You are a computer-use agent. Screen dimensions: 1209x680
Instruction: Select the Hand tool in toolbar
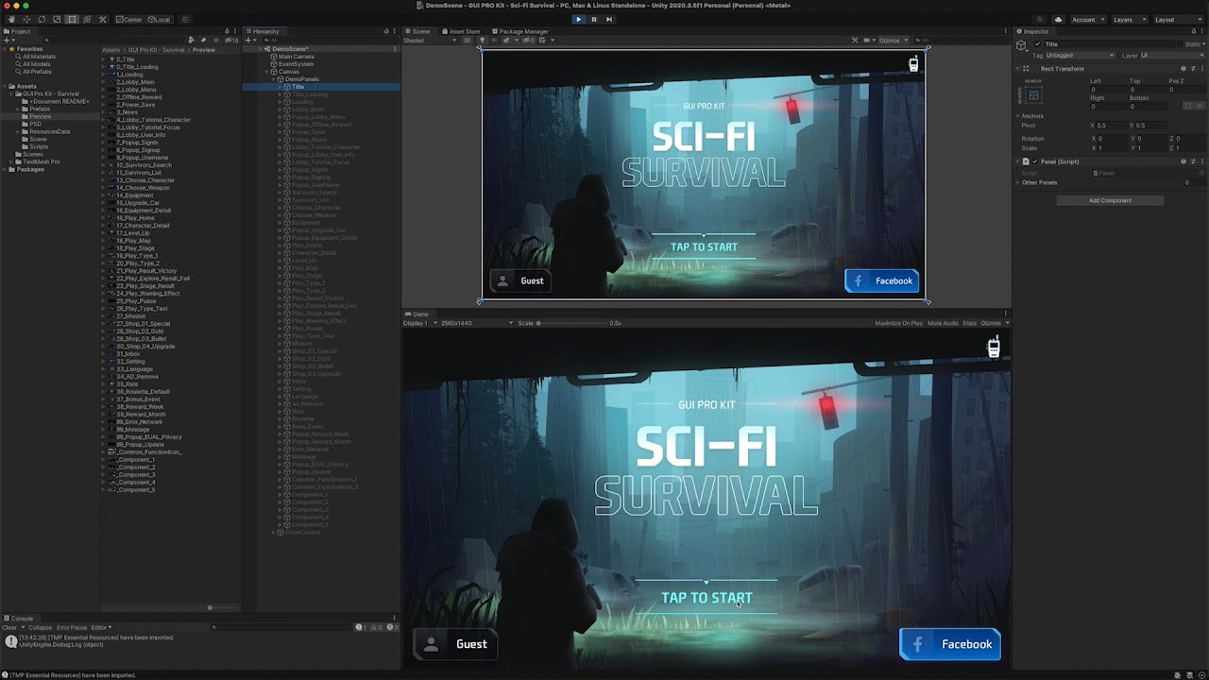(x=11, y=19)
